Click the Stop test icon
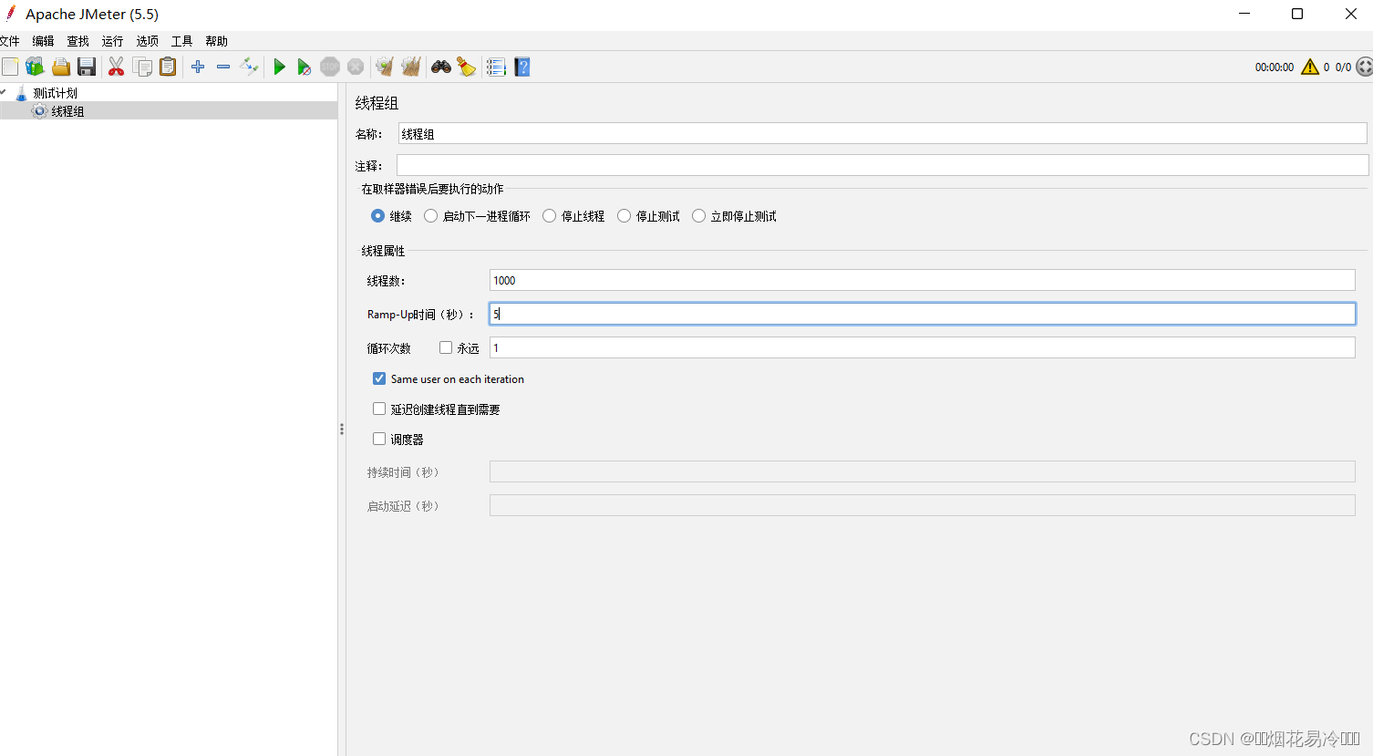Screen dimensions: 1373x756 [330, 67]
